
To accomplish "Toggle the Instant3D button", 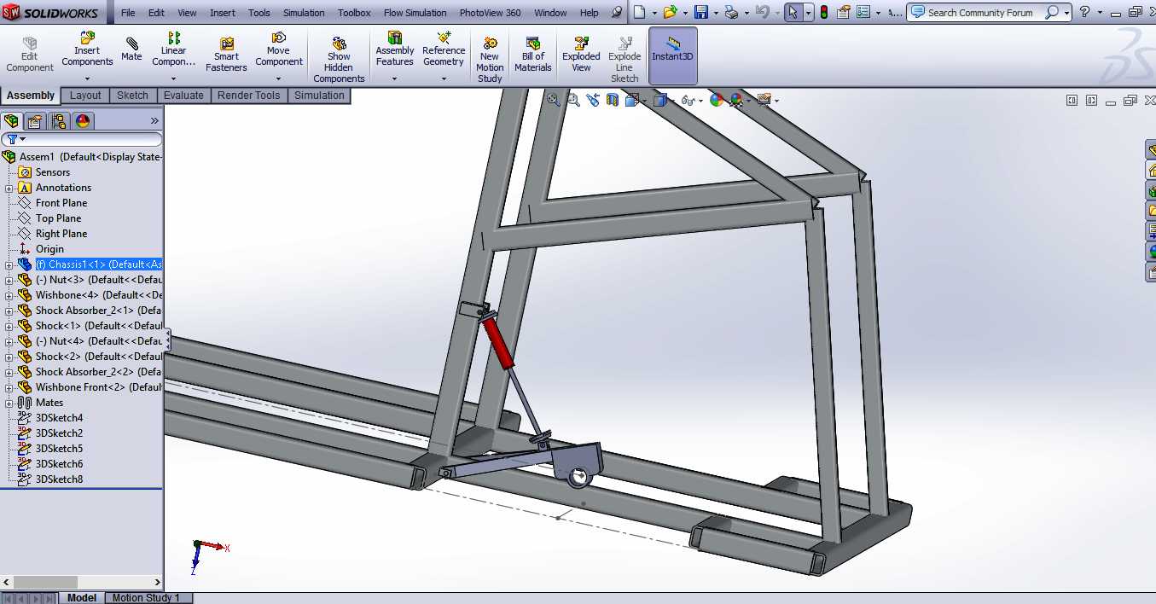I will coord(673,56).
